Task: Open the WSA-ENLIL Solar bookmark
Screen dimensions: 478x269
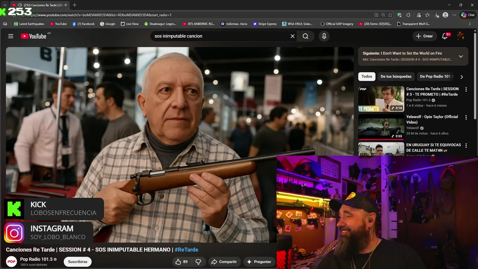Action: pos(298,24)
